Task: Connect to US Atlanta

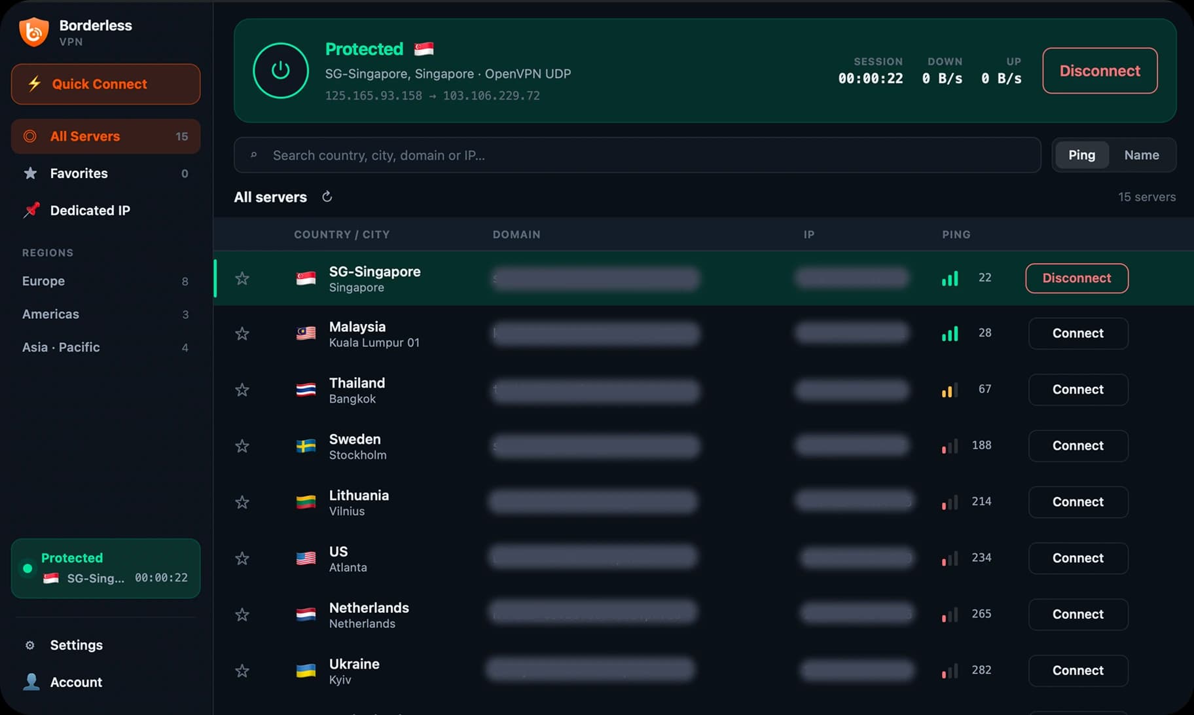Action: (1078, 559)
